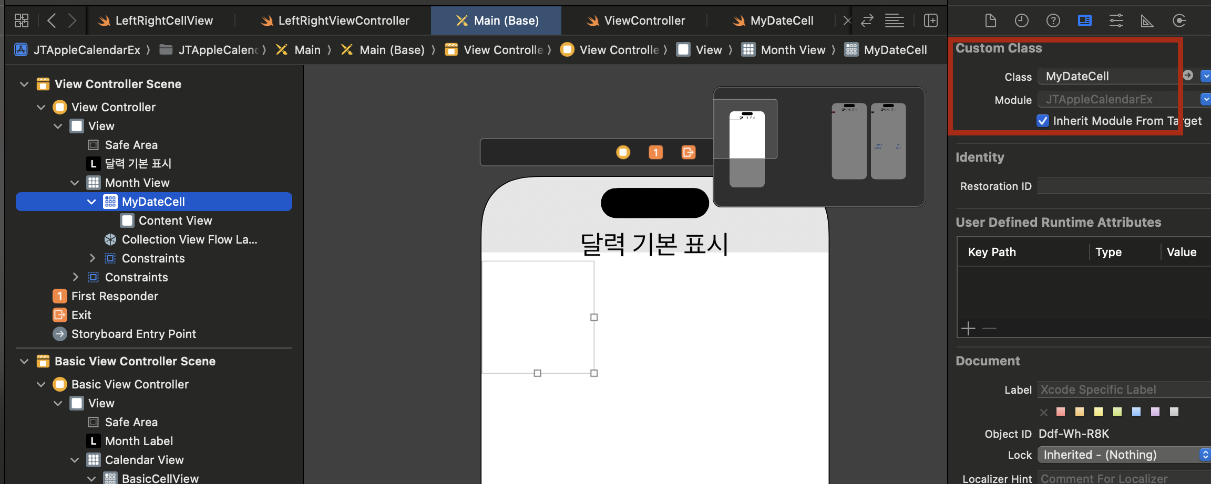Collapse Month View in outline
Image resolution: width=1211 pixels, height=484 pixels.
(75, 183)
